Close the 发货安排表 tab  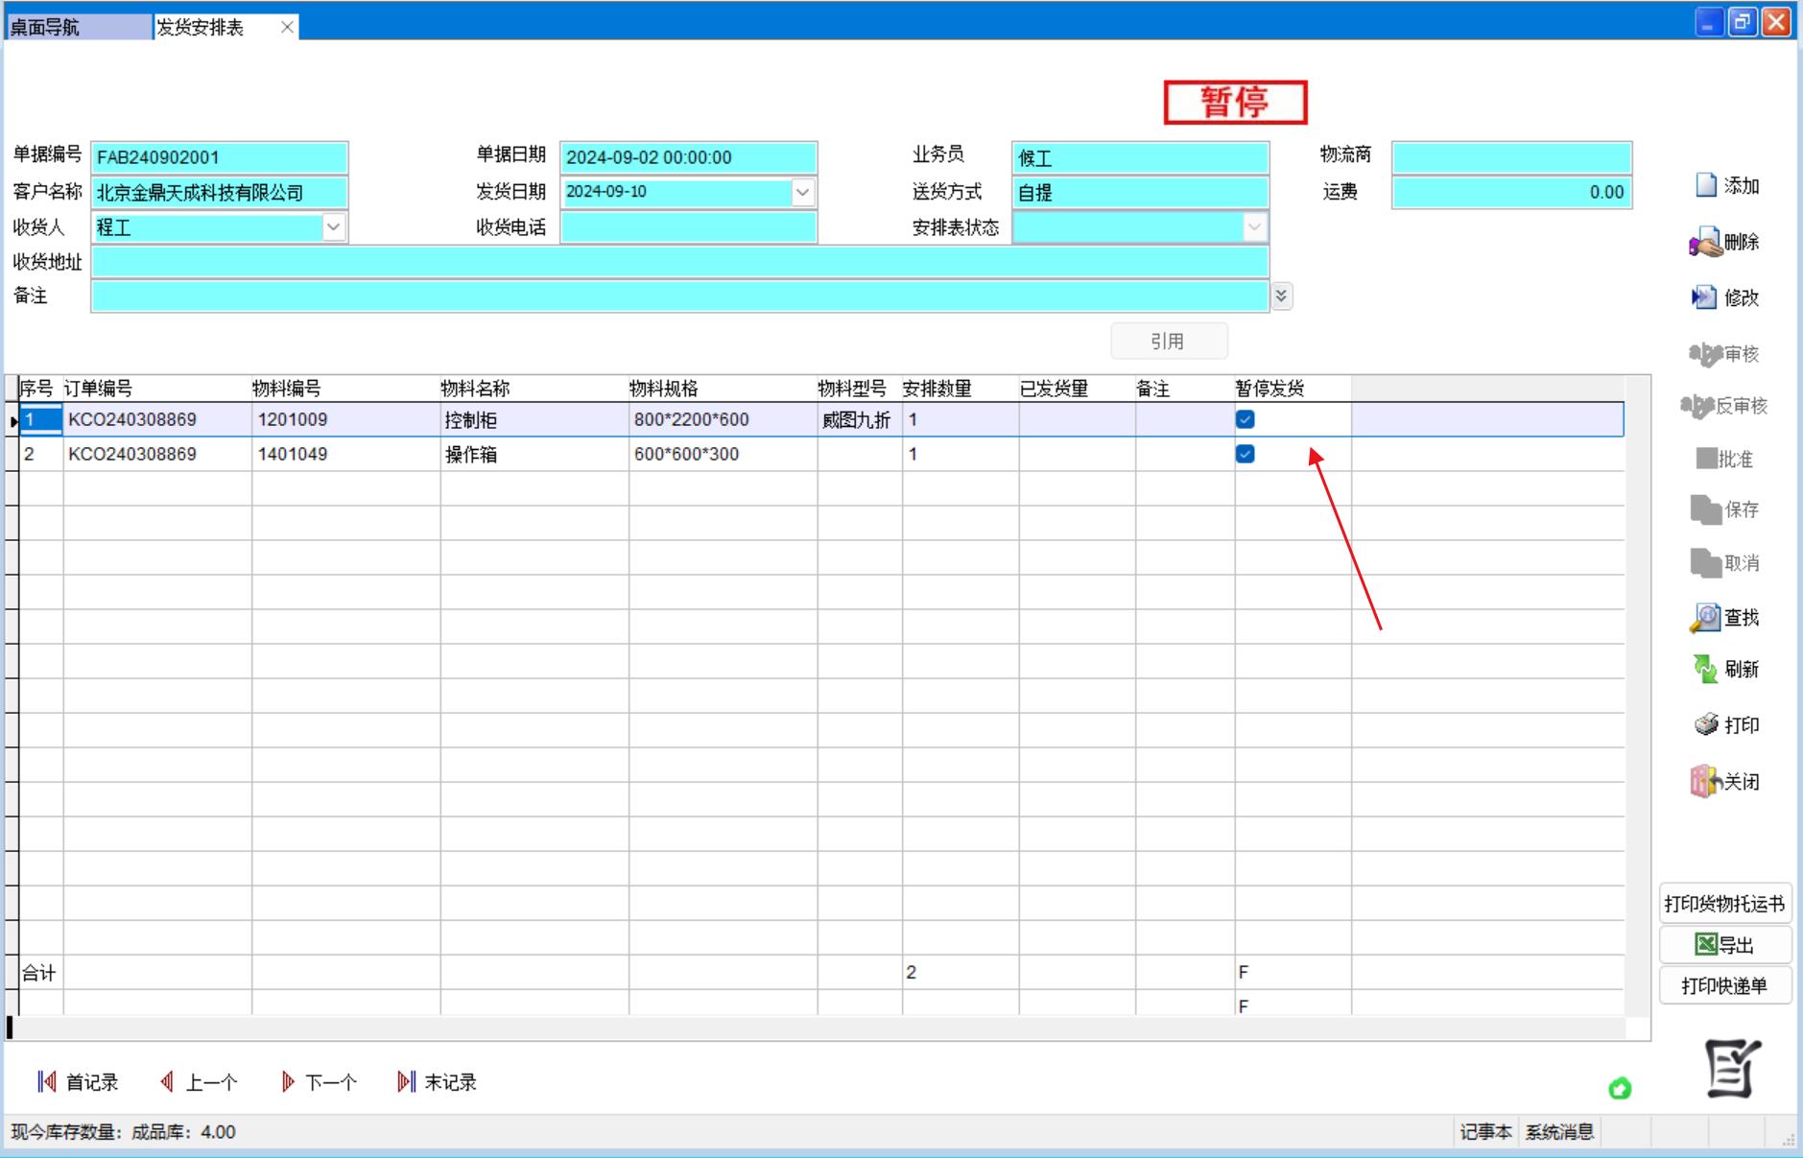[x=287, y=27]
